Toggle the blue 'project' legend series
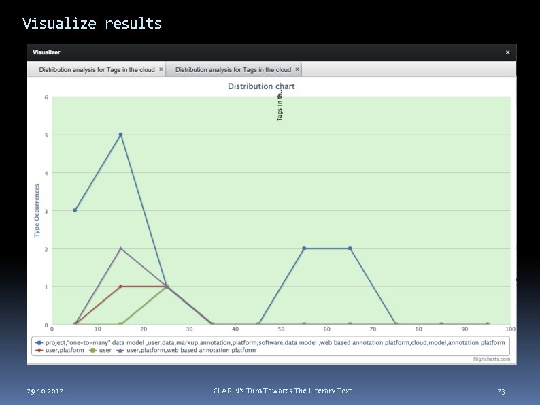This screenshot has height=405, width=540. click(x=271, y=343)
